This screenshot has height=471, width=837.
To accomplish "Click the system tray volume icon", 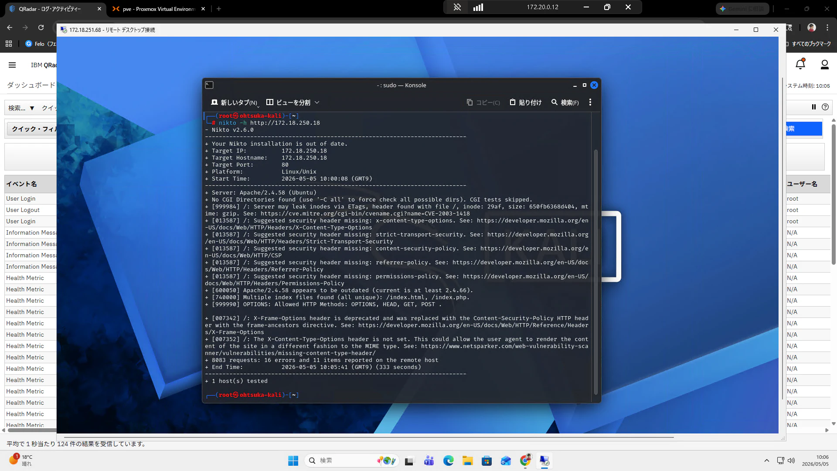I will pyautogui.click(x=791, y=461).
